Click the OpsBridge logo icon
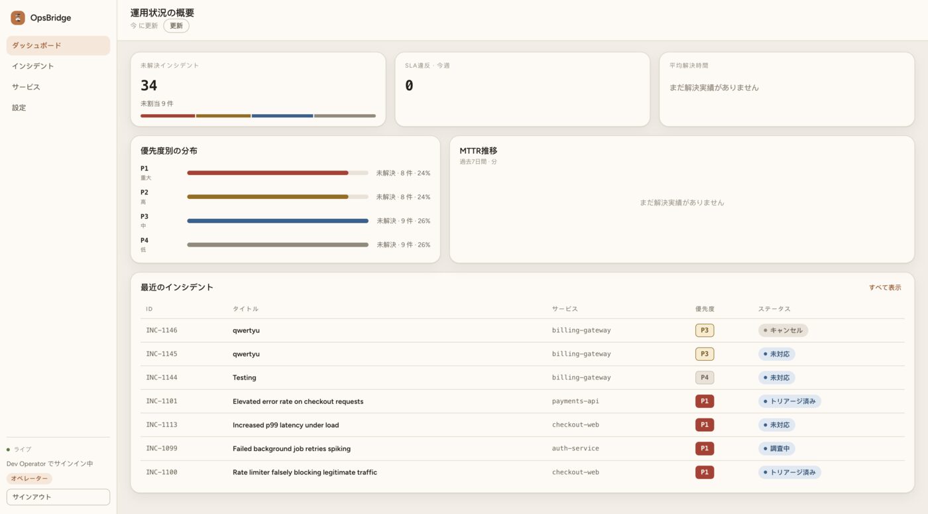This screenshot has height=514, width=928. (18, 18)
